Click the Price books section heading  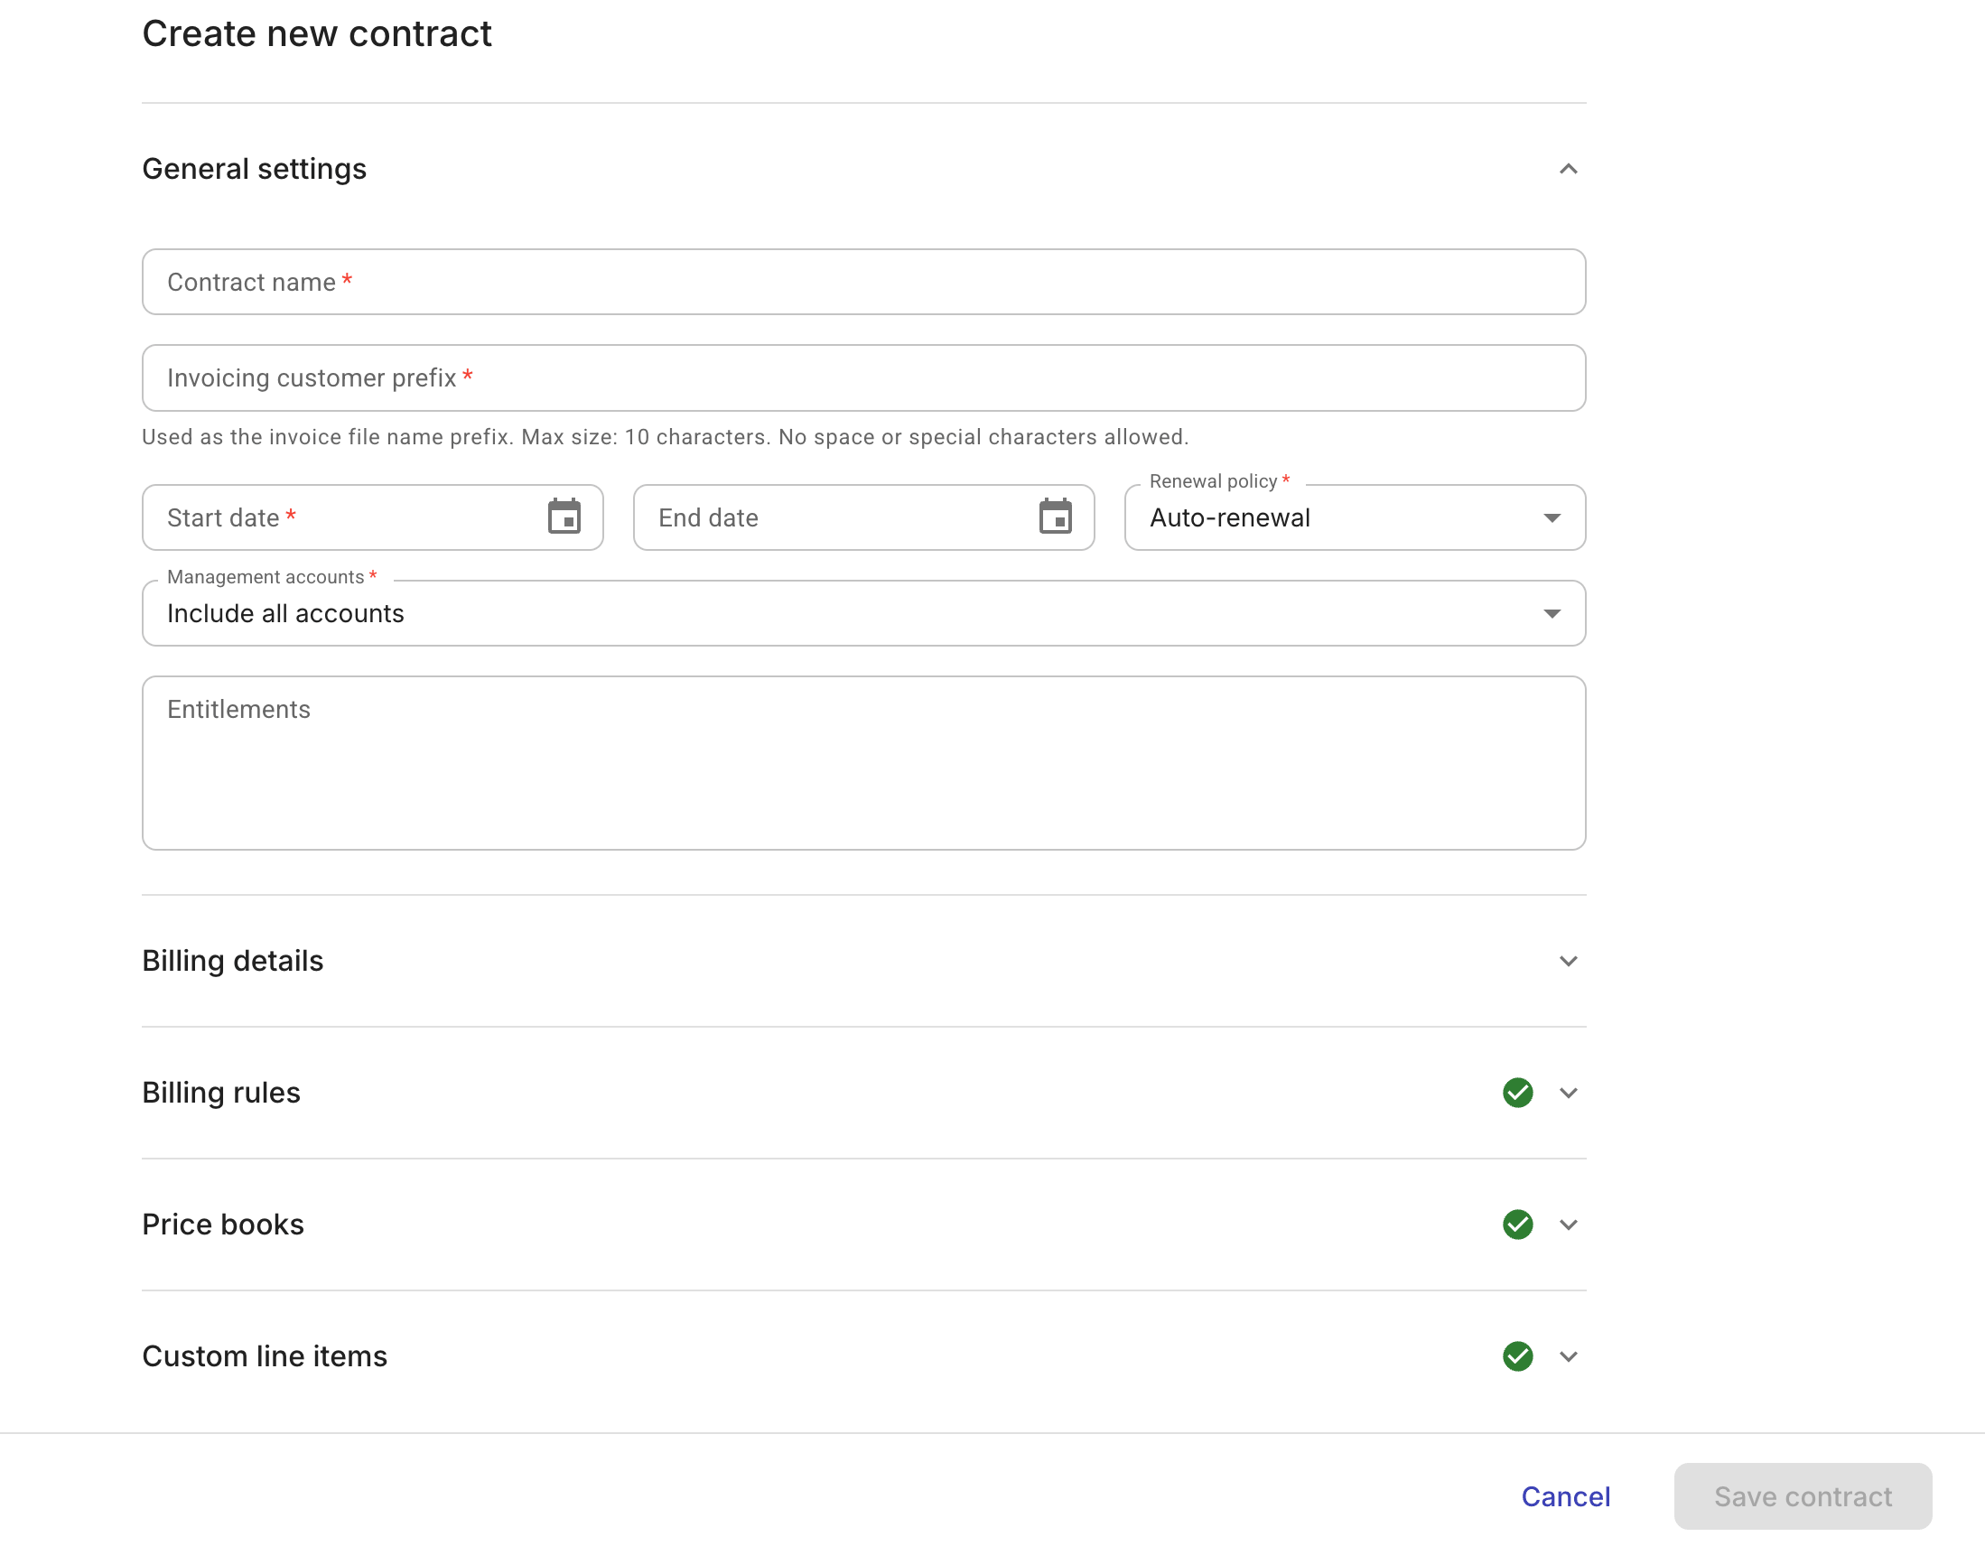(x=224, y=1225)
